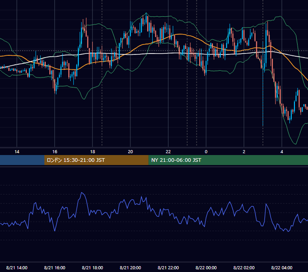Click hour label 4 on the price chart axis
The width and height of the screenshot is (308, 272).
pos(282,152)
